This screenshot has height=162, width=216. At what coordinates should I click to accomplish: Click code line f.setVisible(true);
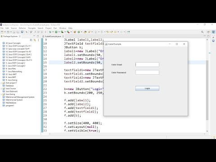tap(82, 130)
